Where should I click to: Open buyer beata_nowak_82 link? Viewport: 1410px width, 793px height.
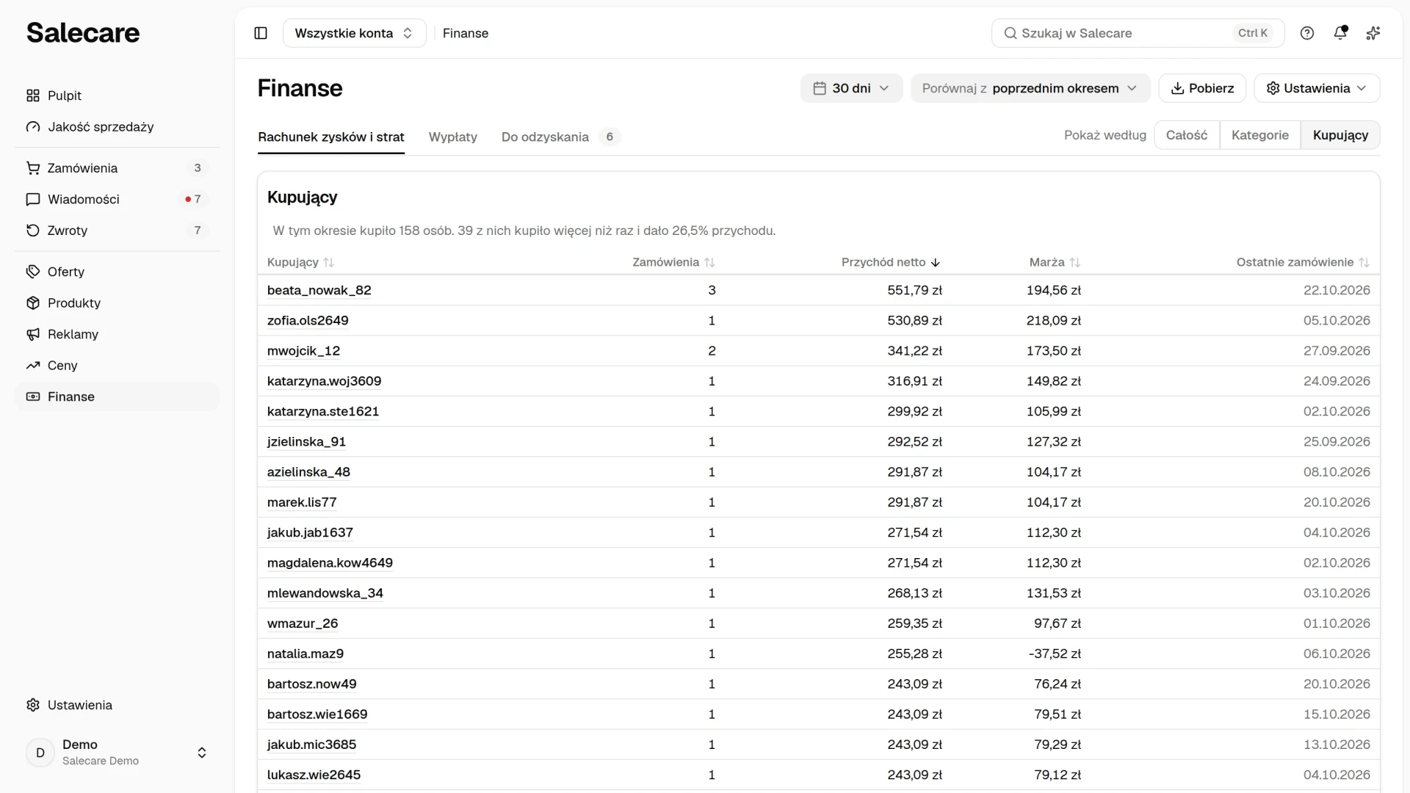(x=319, y=290)
